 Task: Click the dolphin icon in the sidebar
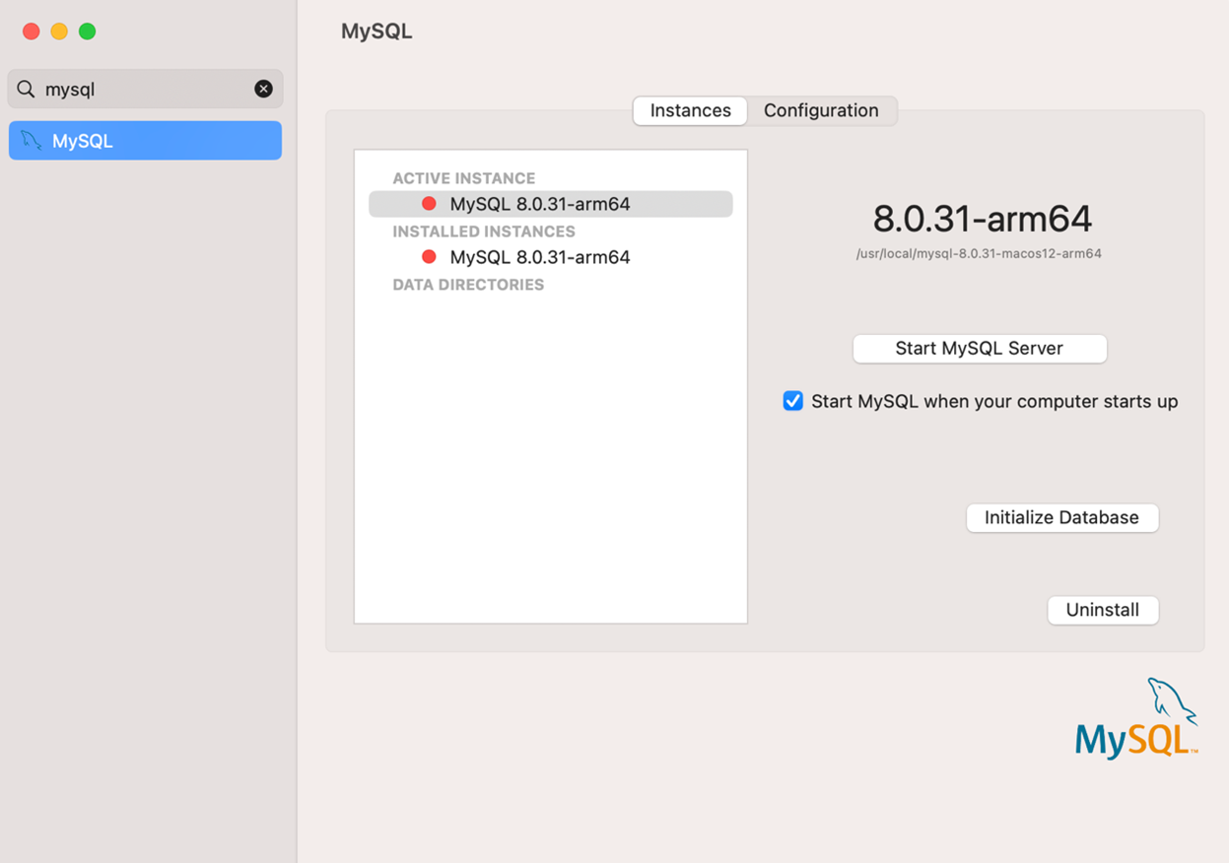tap(32, 141)
